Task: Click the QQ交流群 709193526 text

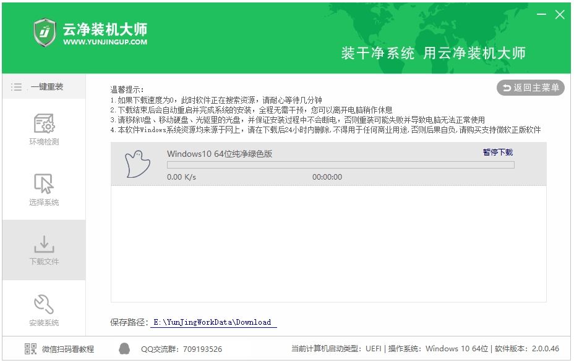Action: 182,349
